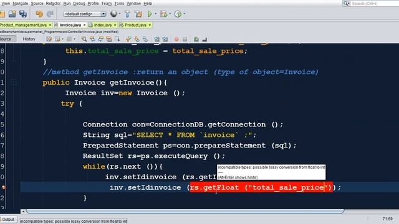The image size is (399, 224).
Task: Click the Previous Bookmark icon
Action: [x=128, y=39]
